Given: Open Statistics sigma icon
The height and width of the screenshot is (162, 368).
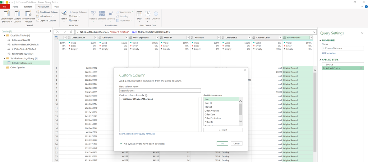Looking at the screenshot, I should [93, 14].
